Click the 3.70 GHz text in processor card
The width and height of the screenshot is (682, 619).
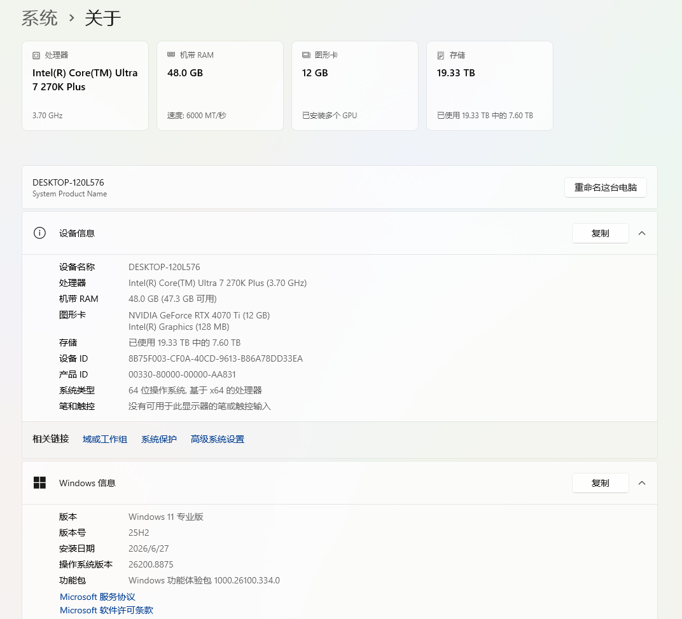(48, 116)
